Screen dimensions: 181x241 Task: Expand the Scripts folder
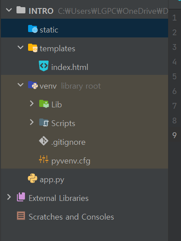tap(32, 122)
